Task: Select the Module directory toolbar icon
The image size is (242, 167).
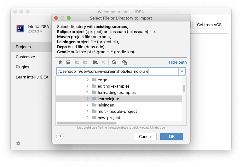Action: [85, 62]
